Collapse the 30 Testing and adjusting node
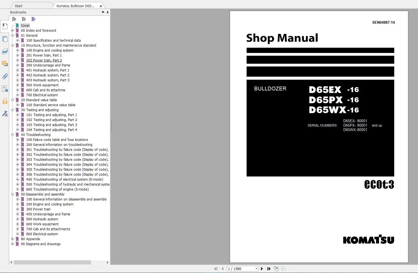 coord(12,110)
